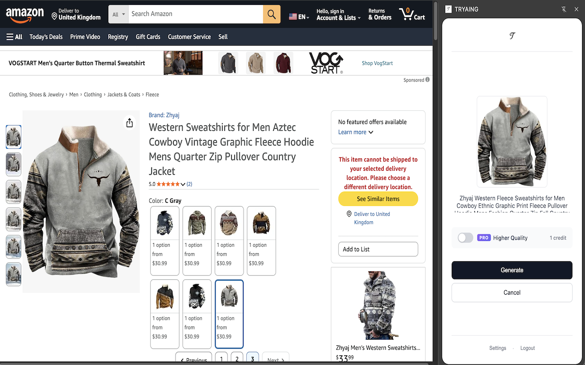Click the Sponsored info icon

[x=427, y=79]
